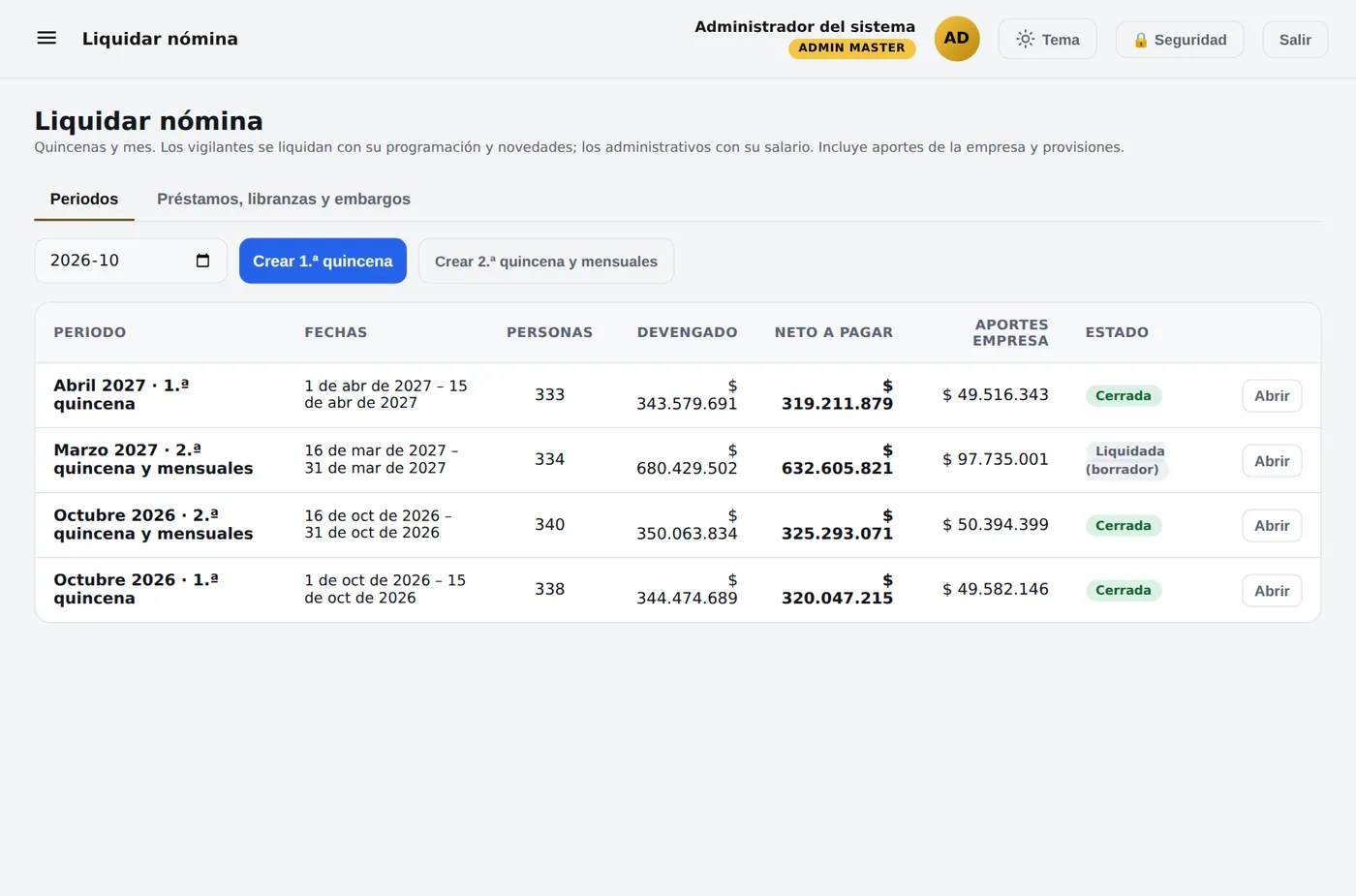Viewport: 1356px width, 896px height.
Task: Open Préstamos, libranzas y embargos tab
Action: coord(284,199)
